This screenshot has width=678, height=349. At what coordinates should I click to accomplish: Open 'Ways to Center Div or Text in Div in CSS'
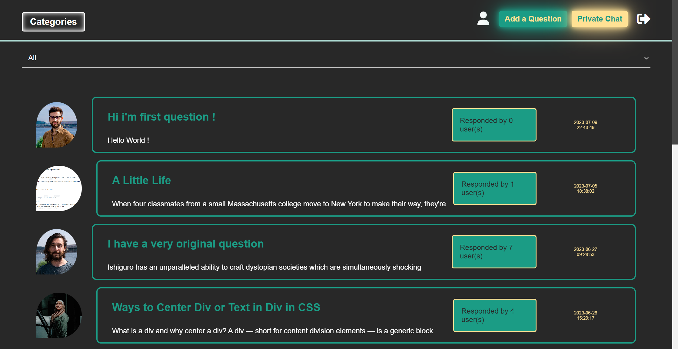coord(216,307)
